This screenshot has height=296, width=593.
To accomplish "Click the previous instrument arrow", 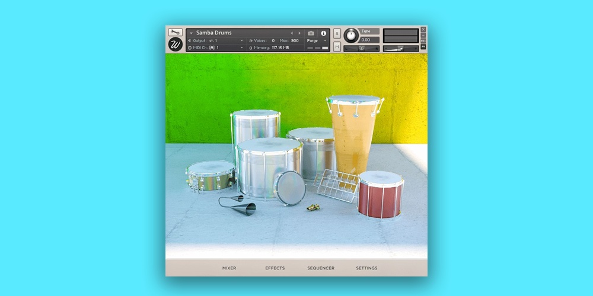I will pos(292,33).
